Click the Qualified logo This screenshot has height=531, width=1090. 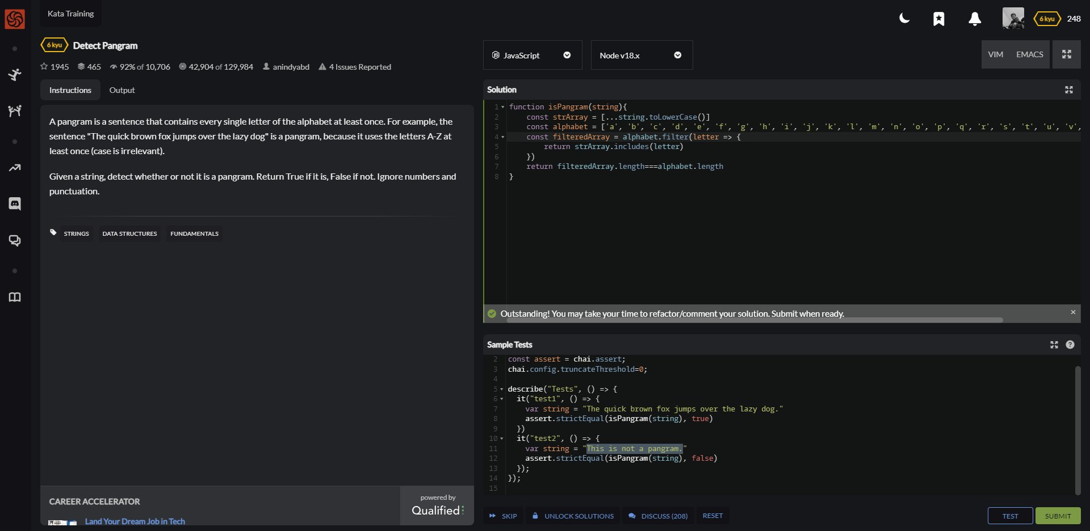click(x=438, y=511)
